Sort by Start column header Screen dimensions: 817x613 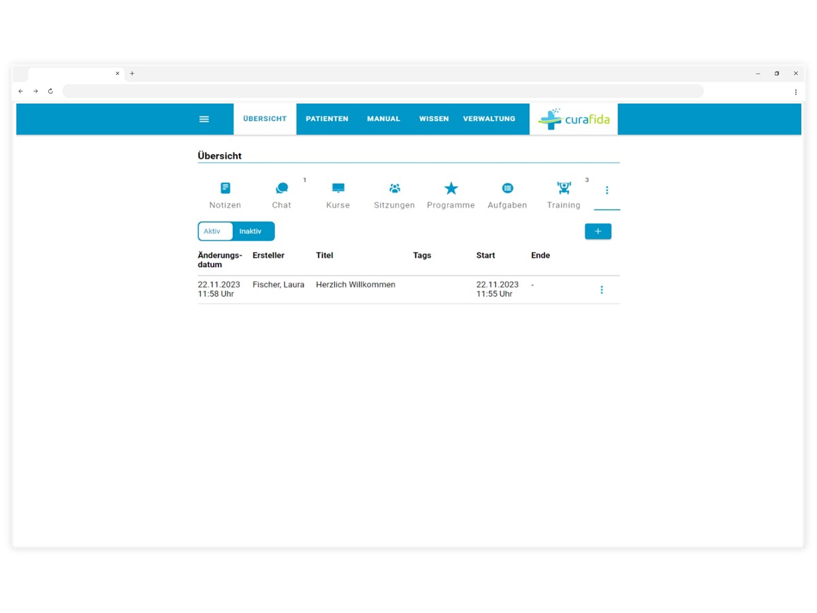click(x=485, y=255)
